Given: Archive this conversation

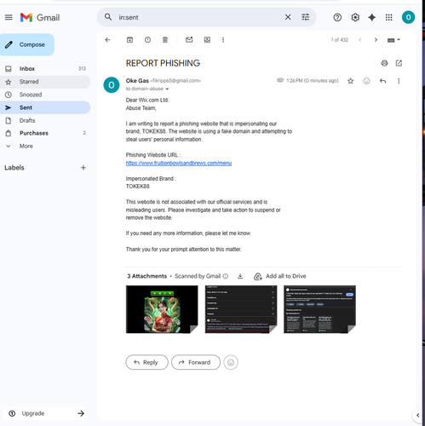Looking at the screenshot, I should [129, 40].
